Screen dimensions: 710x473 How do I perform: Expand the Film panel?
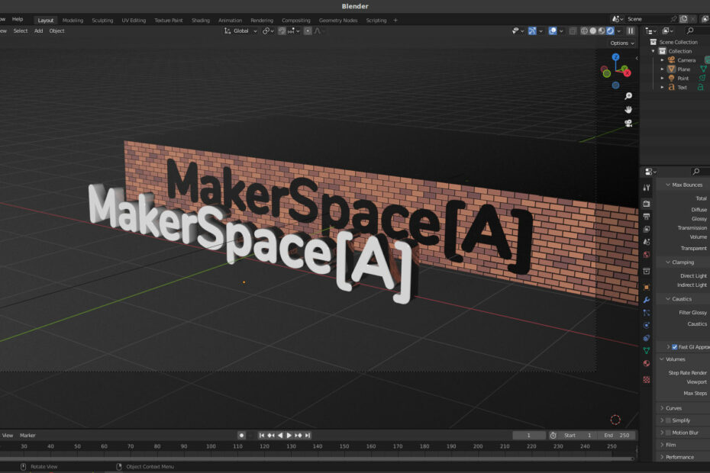[x=662, y=445]
